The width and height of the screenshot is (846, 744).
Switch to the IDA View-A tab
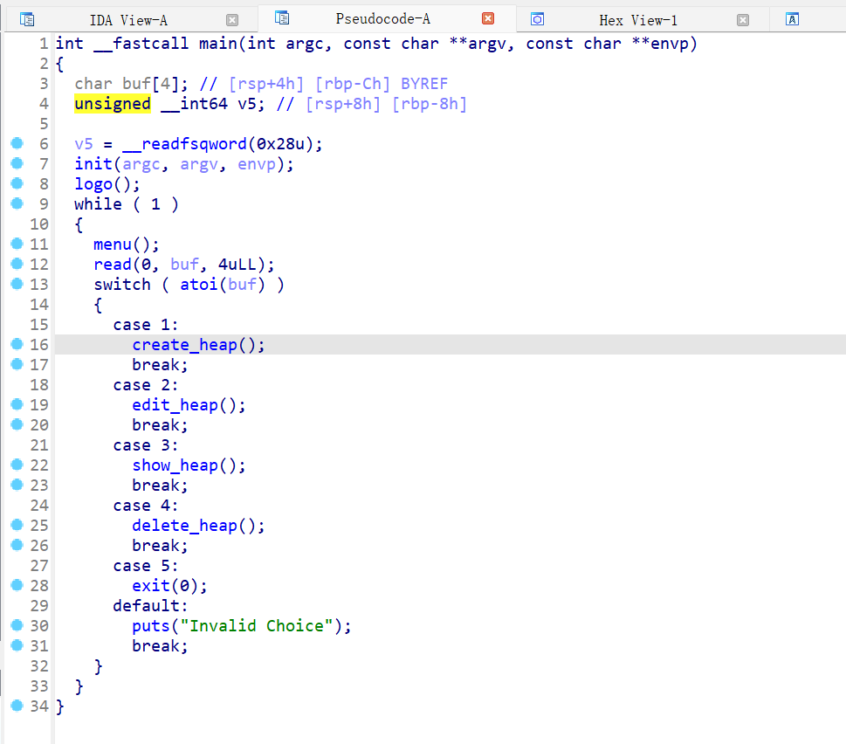128,20
